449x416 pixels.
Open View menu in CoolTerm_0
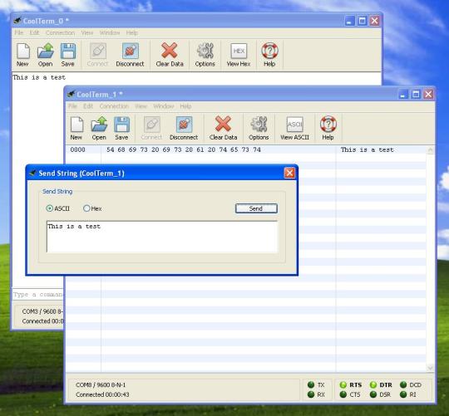coord(87,33)
